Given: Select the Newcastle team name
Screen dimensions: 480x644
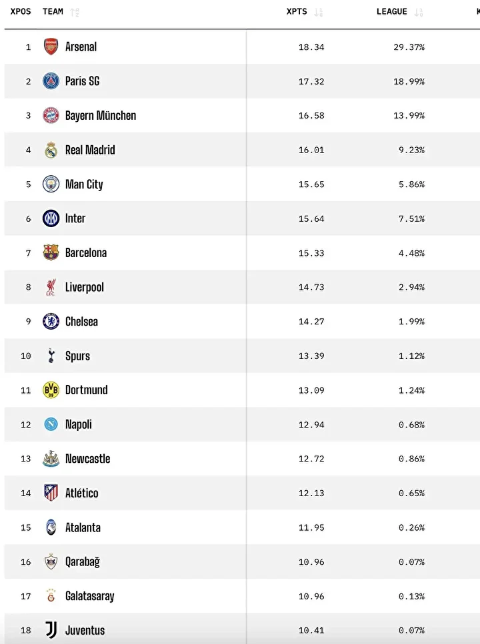Looking at the screenshot, I should (x=87, y=459).
